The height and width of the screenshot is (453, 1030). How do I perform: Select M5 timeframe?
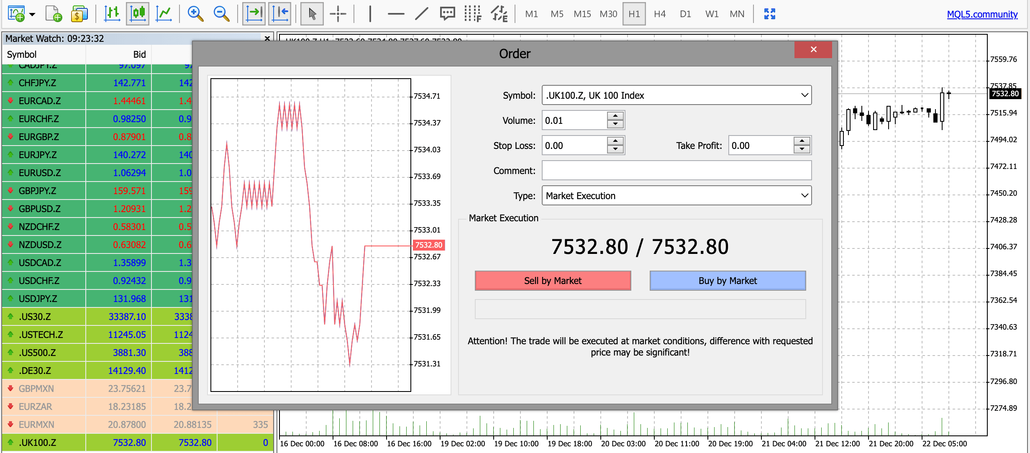pyautogui.click(x=557, y=14)
